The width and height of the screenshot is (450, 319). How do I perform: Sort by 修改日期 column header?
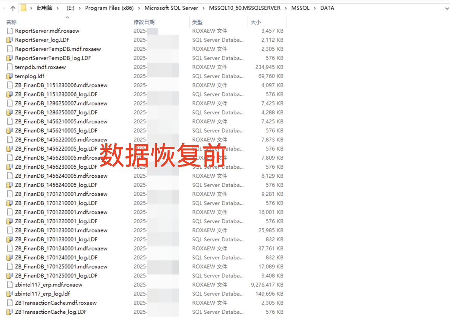tap(144, 22)
